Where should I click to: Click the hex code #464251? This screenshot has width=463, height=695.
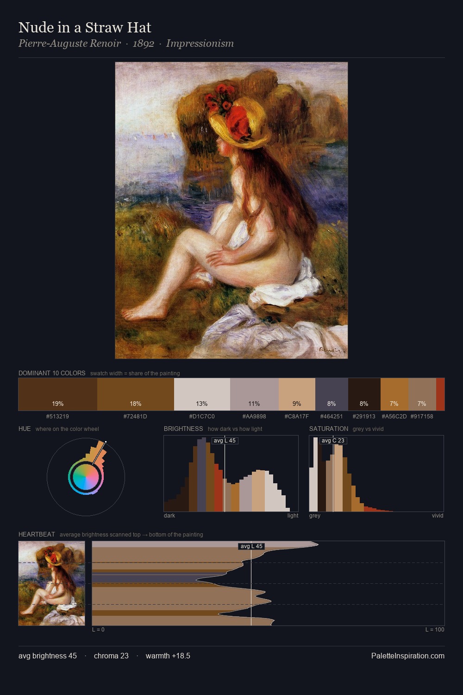332,416
